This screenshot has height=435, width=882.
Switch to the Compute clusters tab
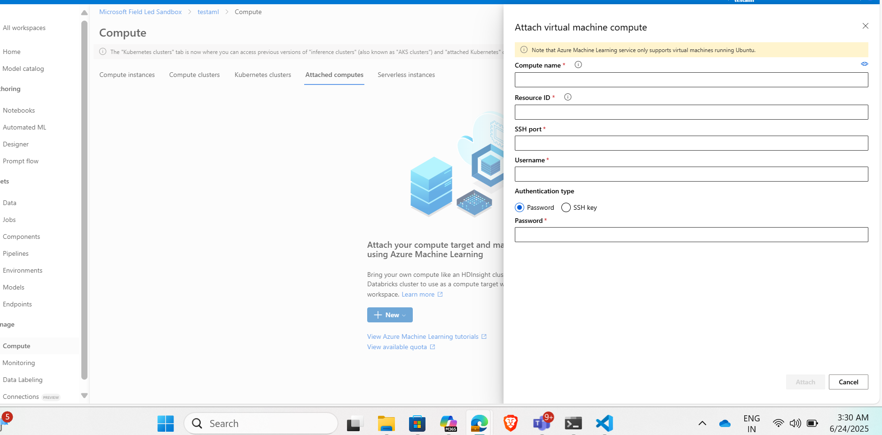pos(195,75)
